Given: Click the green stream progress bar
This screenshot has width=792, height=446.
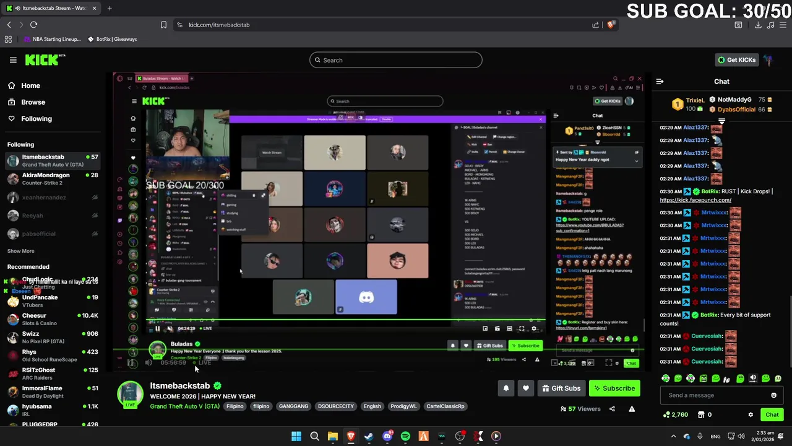Looking at the screenshot, I should pos(345,320).
